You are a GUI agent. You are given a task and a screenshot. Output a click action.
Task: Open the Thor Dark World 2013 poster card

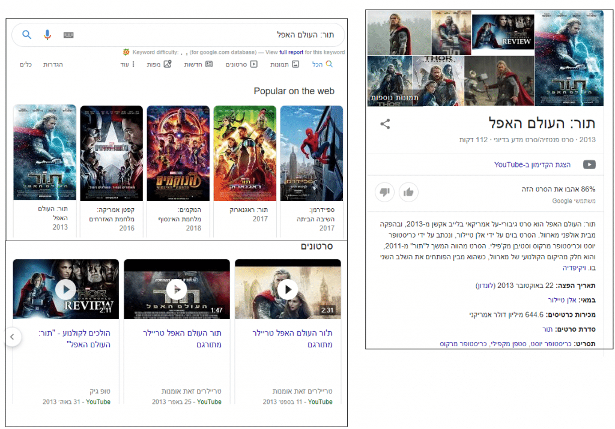(x=44, y=153)
